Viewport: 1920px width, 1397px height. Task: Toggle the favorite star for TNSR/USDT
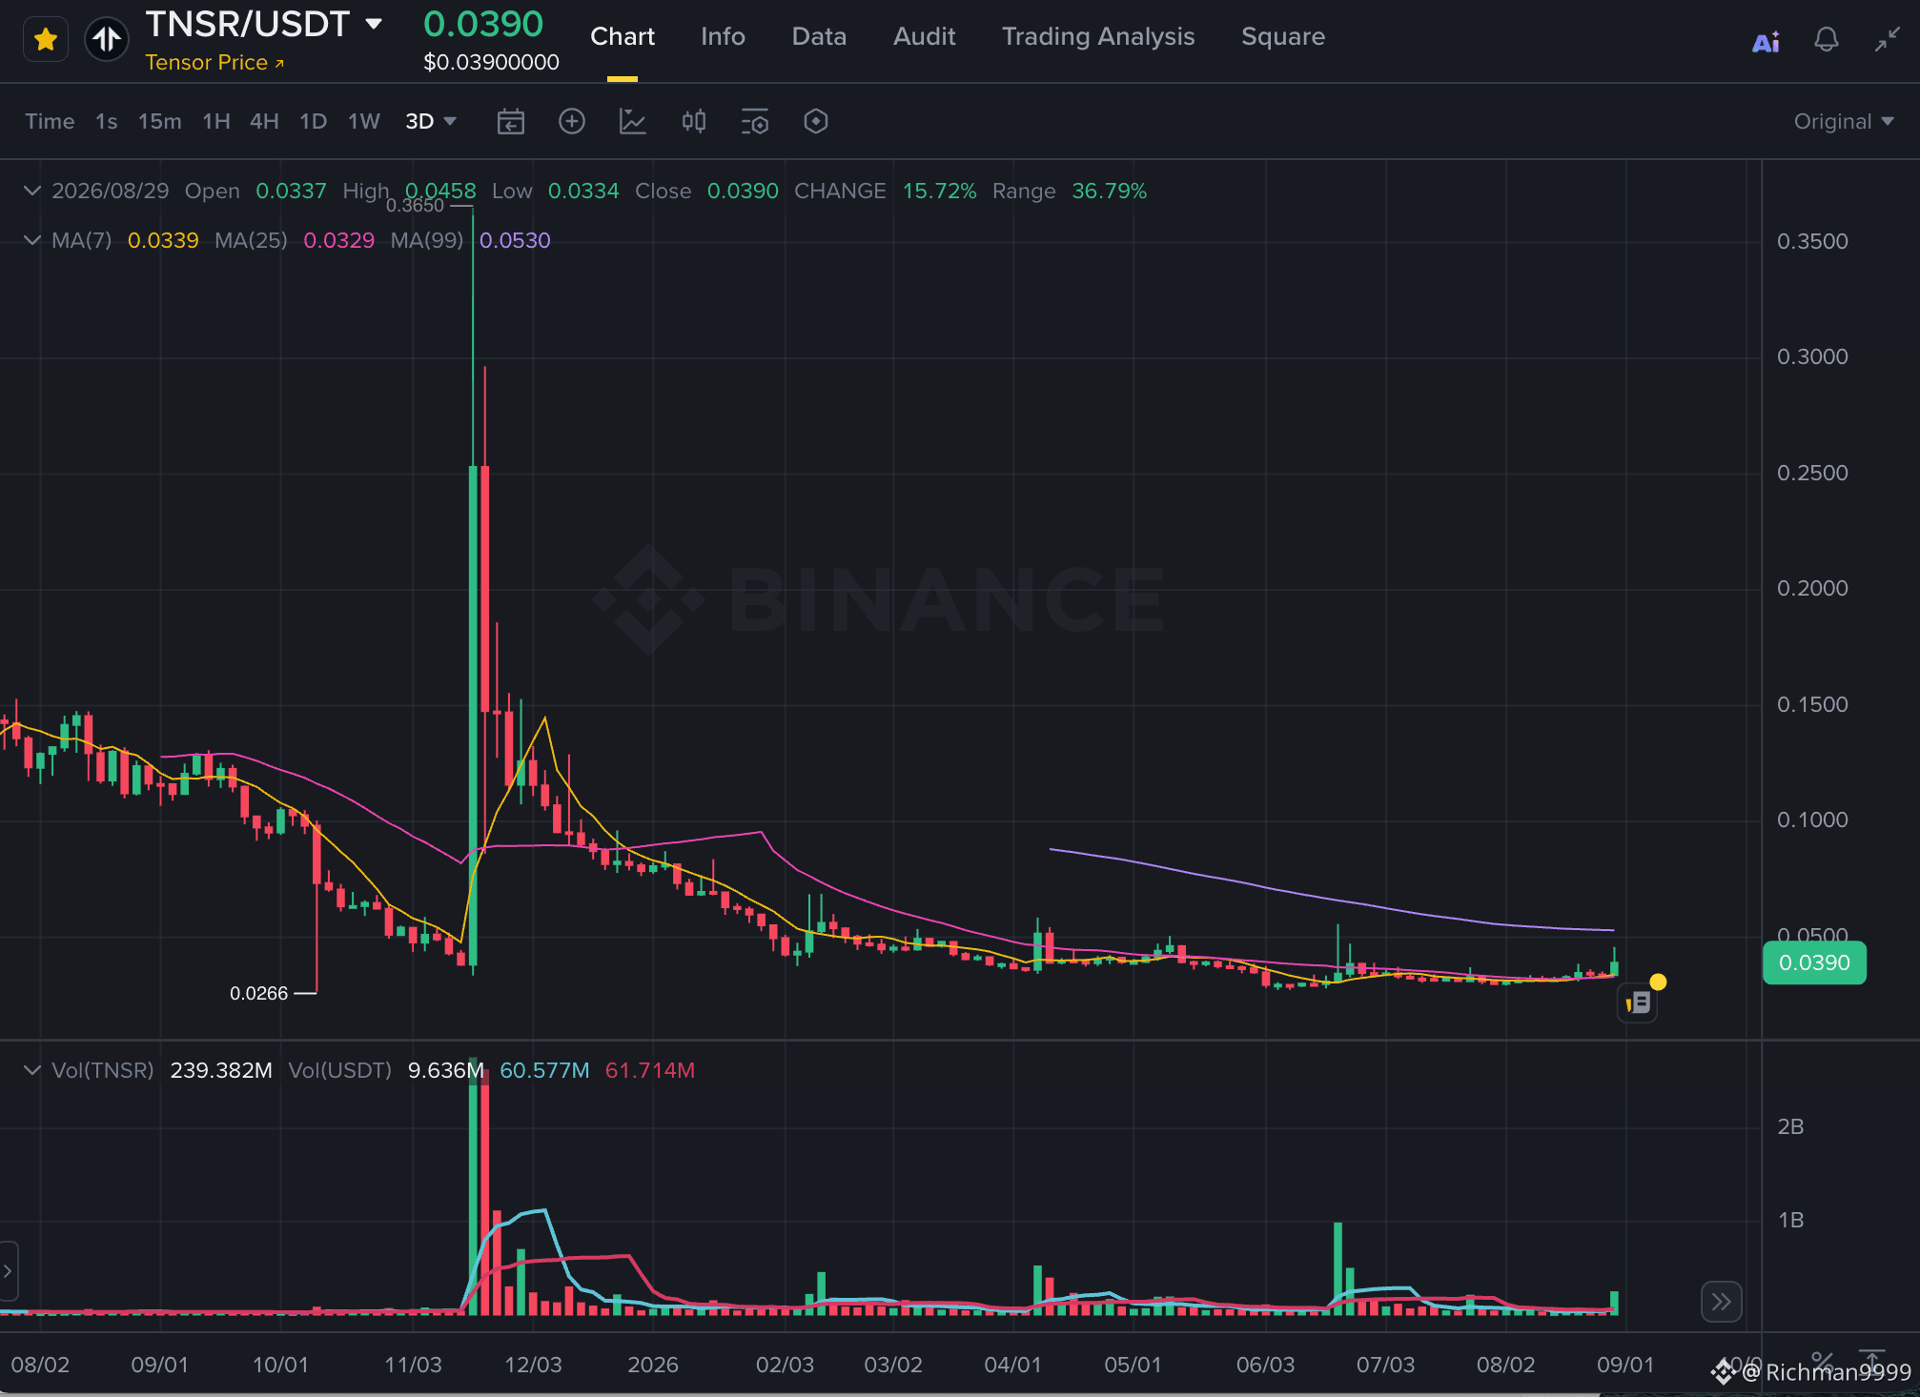coord(46,39)
